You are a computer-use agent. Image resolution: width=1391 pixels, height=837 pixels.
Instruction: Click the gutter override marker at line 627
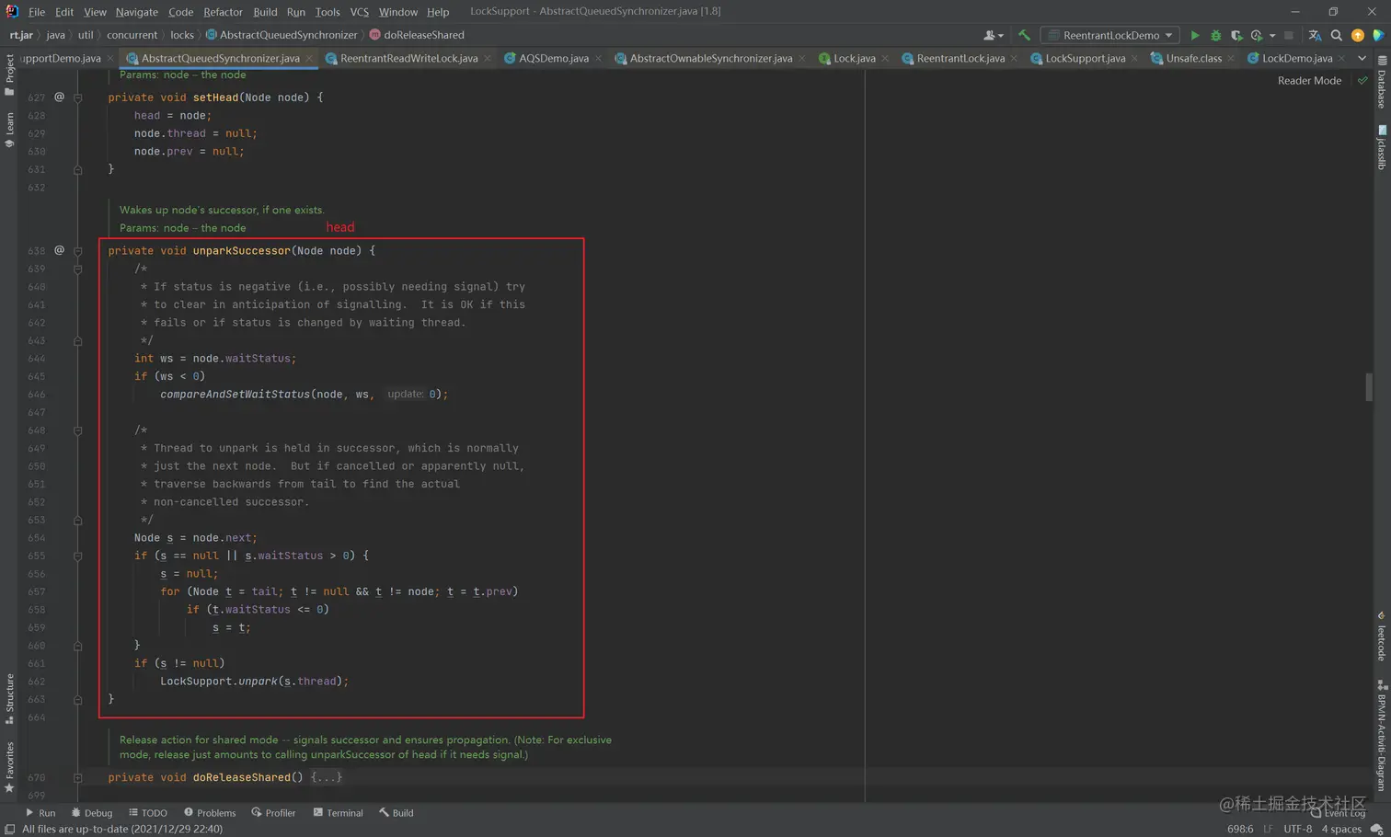click(x=59, y=97)
